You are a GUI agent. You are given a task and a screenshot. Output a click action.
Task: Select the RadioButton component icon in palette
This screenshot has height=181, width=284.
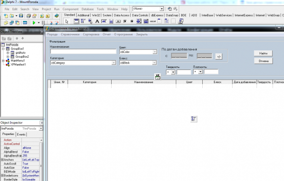point(132,22)
